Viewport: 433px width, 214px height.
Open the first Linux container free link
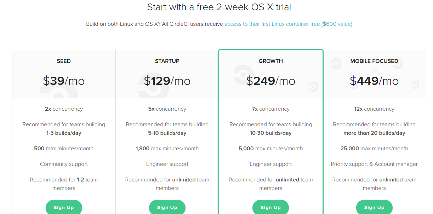(x=288, y=24)
